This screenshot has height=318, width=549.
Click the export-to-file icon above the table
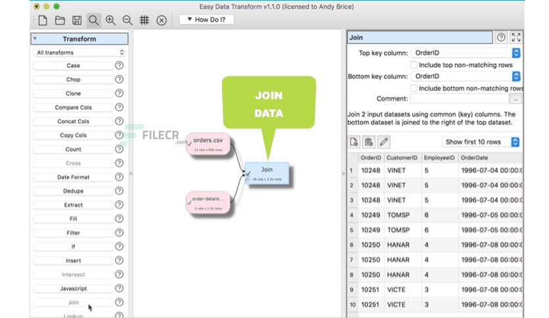point(354,142)
